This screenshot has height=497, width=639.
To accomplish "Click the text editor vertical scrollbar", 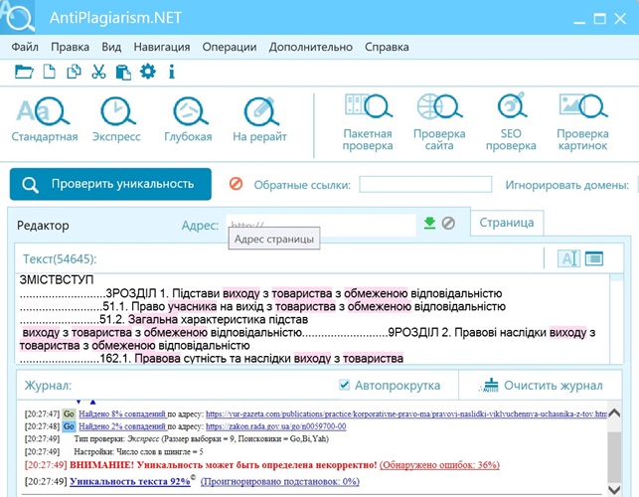I will click(616, 318).
